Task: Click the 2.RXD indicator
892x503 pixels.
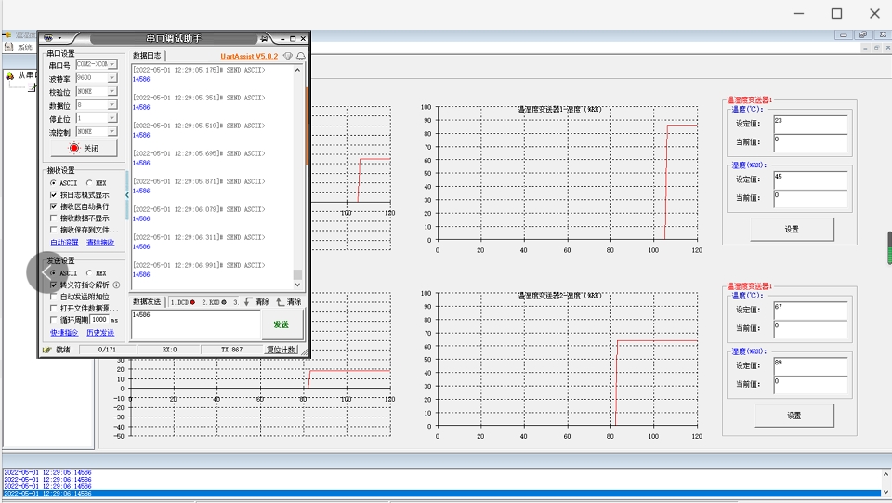Action: 214,302
